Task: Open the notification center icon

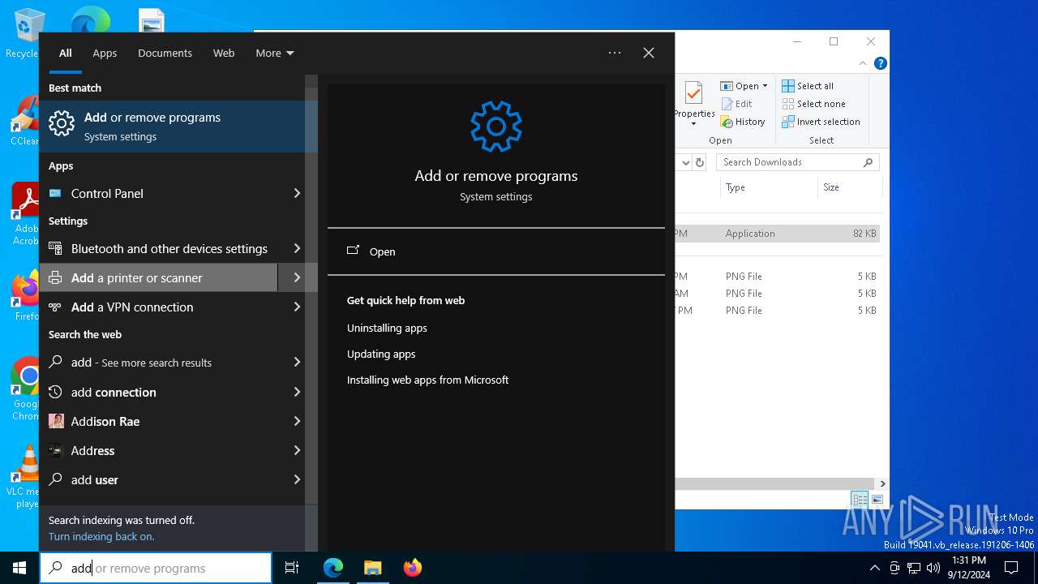Action: coord(1011,568)
